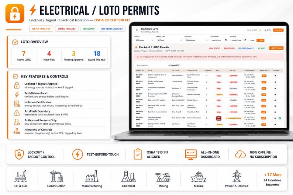Clear the filters with the Clear button
The height and width of the screenshot is (195, 293).
252,40
